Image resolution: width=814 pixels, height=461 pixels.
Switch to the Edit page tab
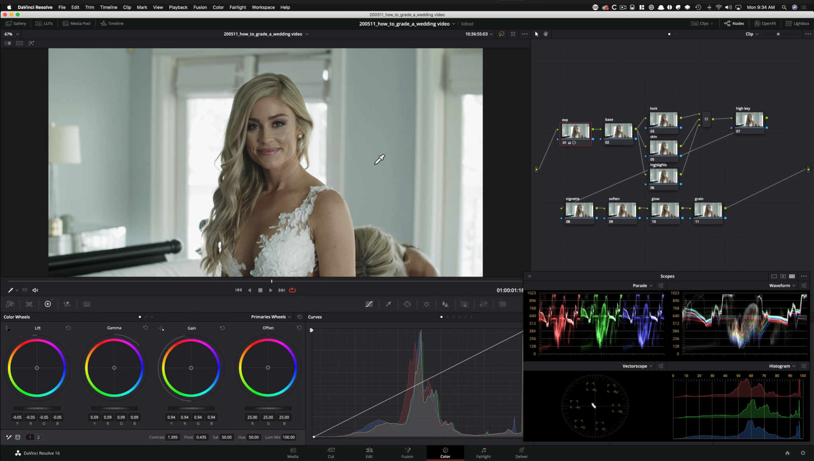pyautogui.click(x=369, y=452)
